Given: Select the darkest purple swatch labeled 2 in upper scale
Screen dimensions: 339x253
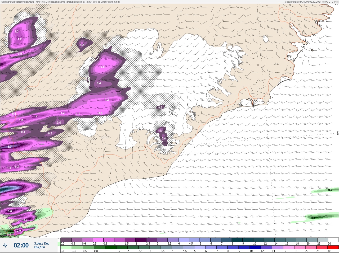Looking at the screenshot, I should point(141,240).
